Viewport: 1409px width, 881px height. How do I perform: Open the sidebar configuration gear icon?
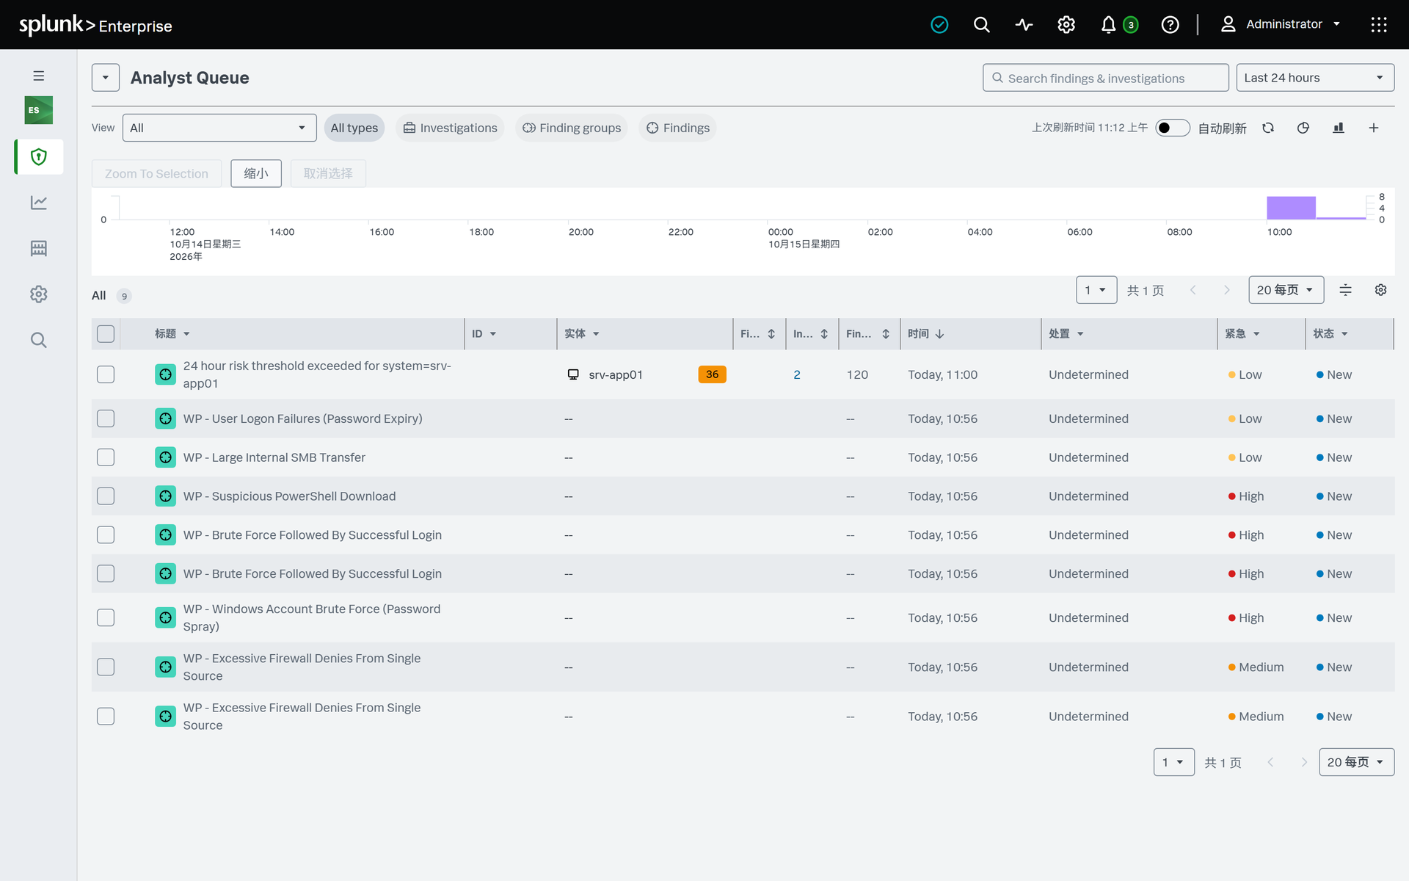pos(39,294)
